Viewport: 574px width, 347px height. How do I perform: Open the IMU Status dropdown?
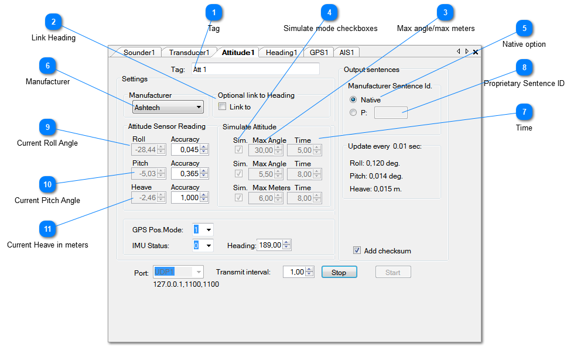pyautogui.click(x=209, y=245)
